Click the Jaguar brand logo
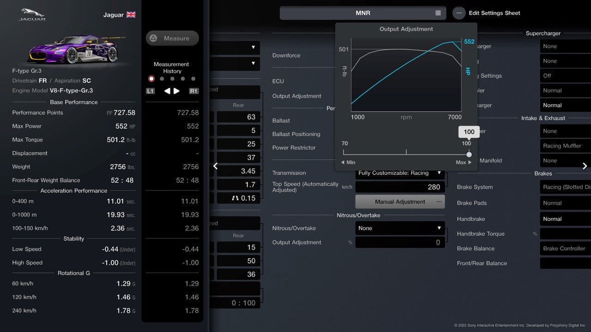The width and height of the screenshot is (591, 332). (x=32, y=15)
